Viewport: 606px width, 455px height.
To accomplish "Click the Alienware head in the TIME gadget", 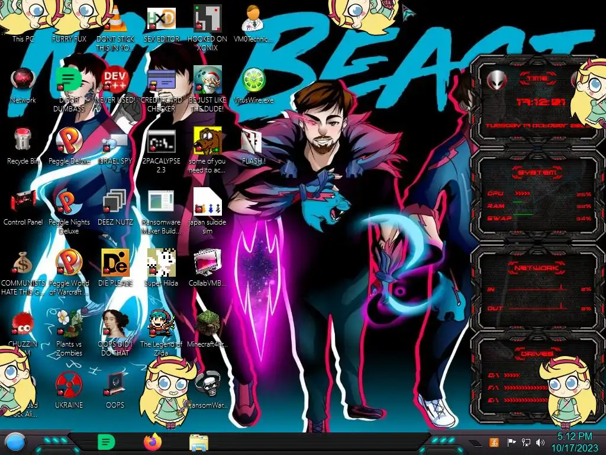I will [497, 80].
